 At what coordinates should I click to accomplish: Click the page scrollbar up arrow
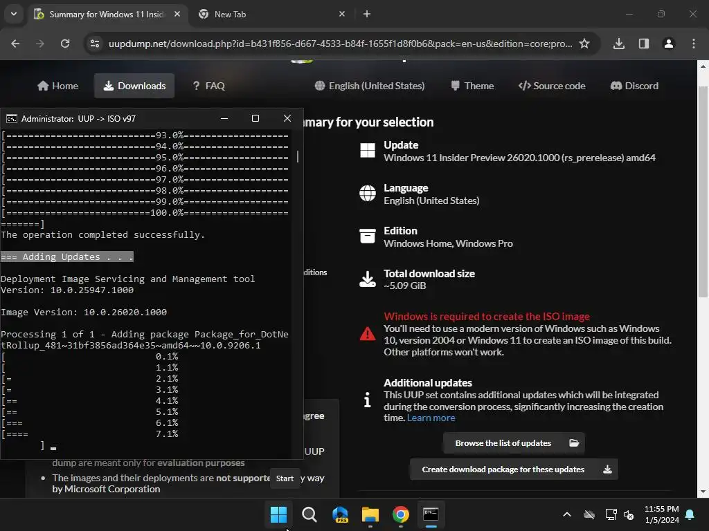703,66
